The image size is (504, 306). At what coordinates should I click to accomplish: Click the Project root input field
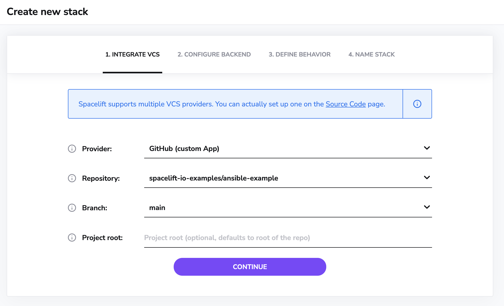[254, 238]
